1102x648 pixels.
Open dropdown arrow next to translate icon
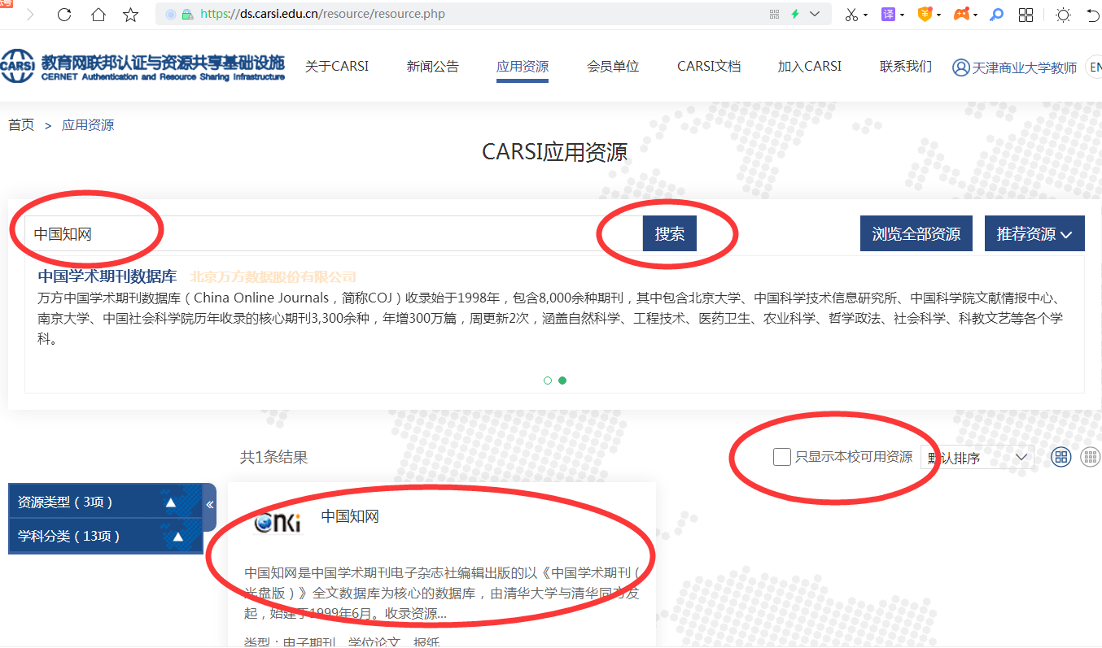click(902, 15)
